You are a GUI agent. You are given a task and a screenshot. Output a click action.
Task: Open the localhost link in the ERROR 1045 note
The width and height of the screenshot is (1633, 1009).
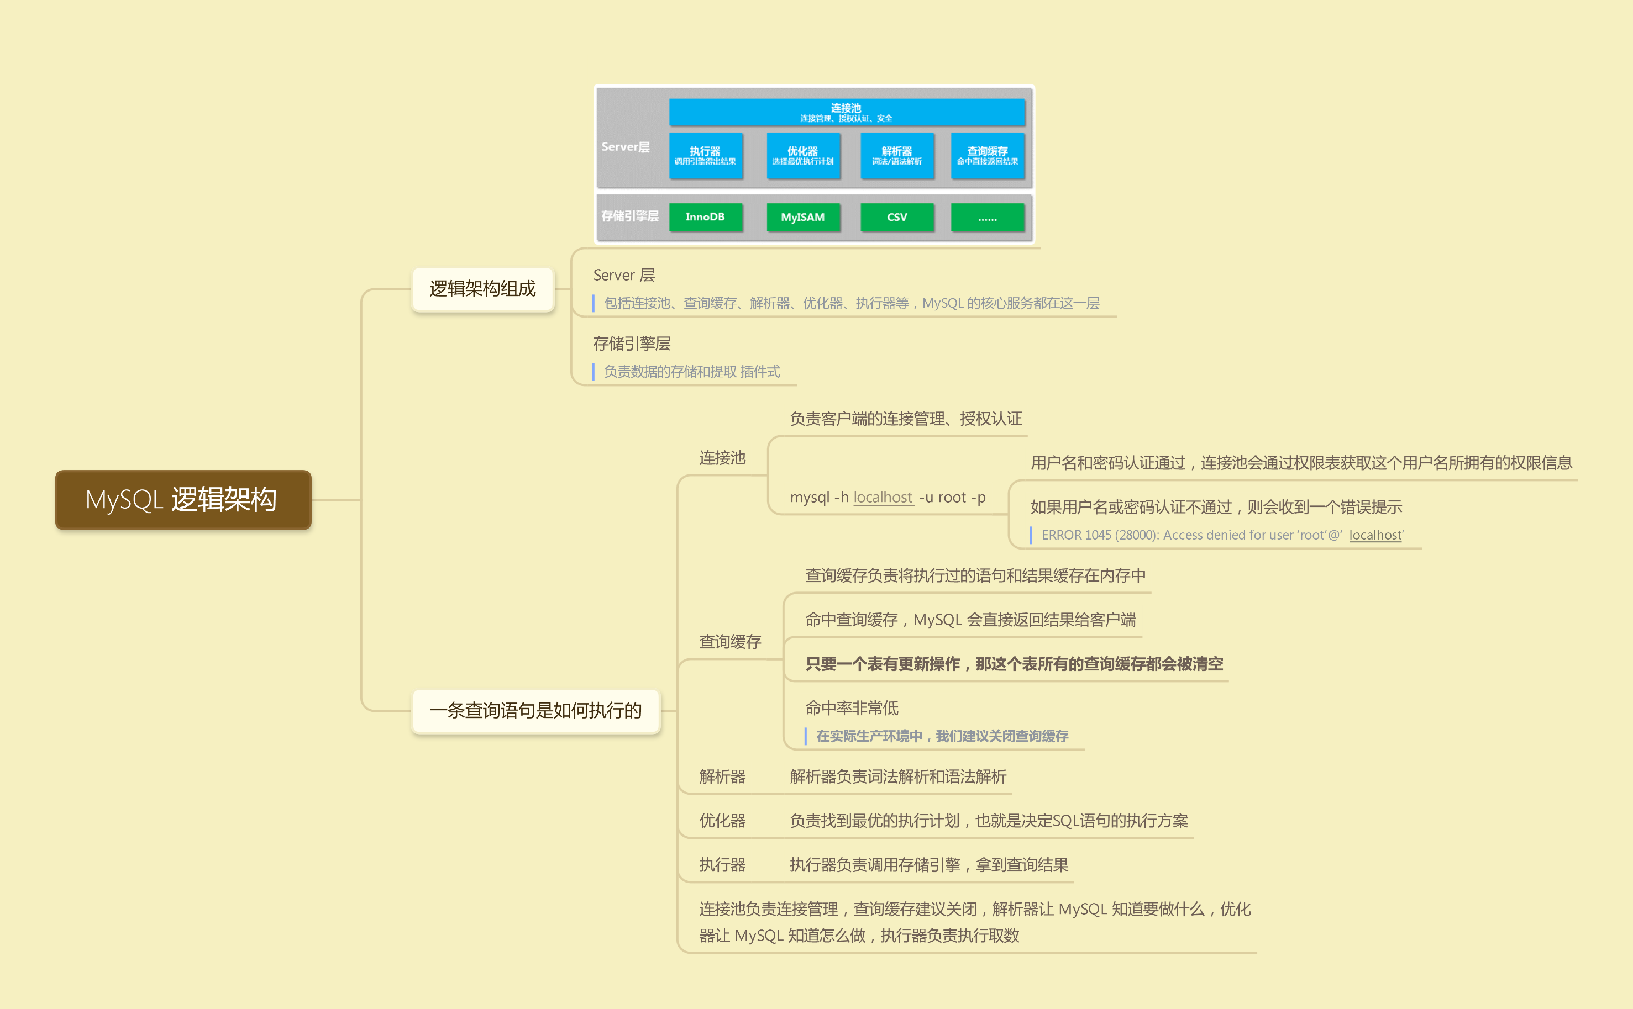tap(1374, 535)
